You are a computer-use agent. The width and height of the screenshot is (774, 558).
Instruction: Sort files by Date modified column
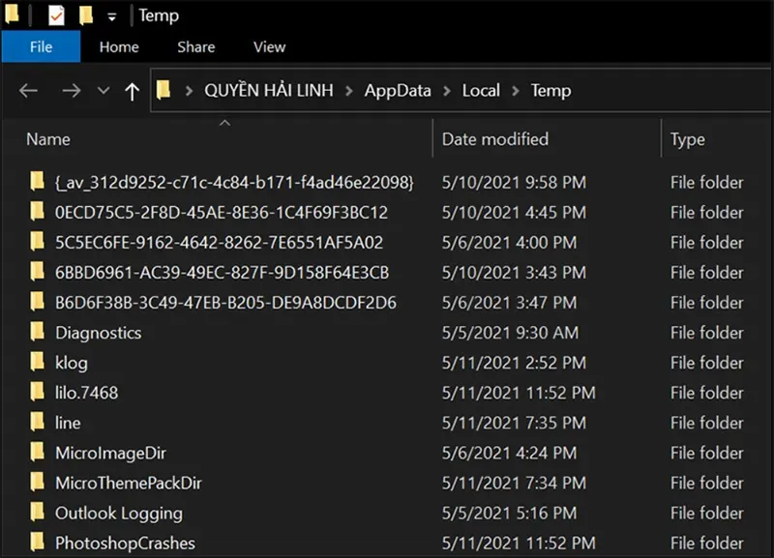pos(494,139)
